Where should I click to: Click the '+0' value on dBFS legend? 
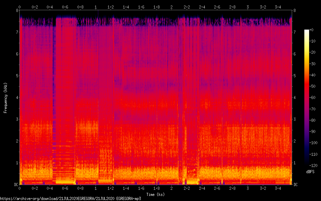(x=311, y=30)
